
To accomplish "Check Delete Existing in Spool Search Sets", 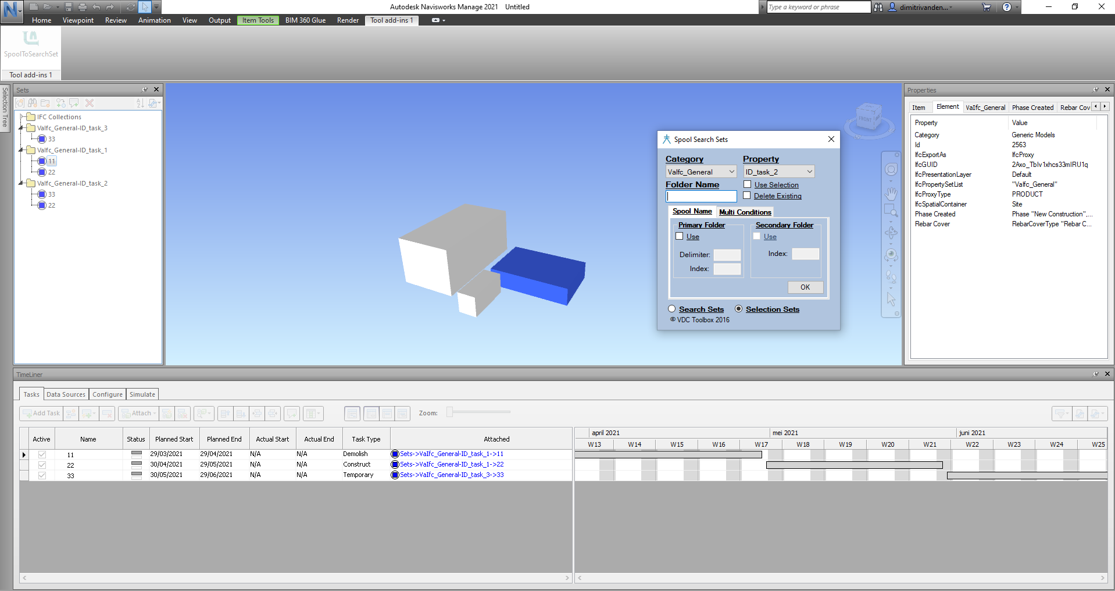I will coord(747,195).
